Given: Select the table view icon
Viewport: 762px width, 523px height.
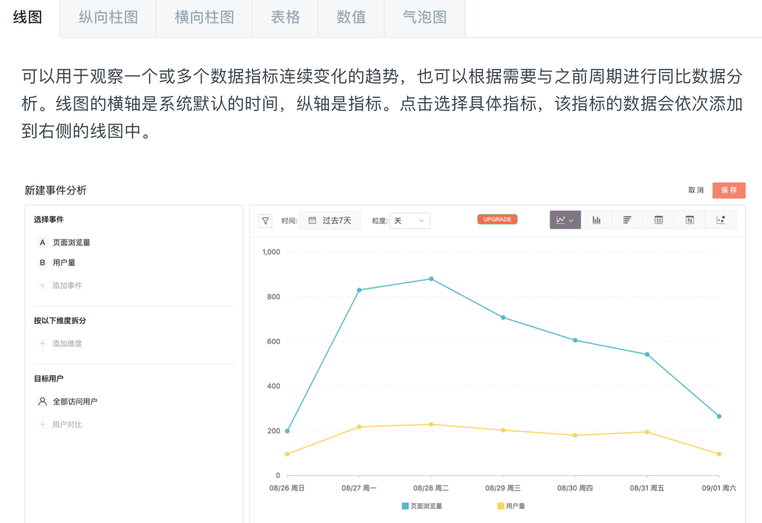Looking at the screenshot, I should tap(658, 220).
